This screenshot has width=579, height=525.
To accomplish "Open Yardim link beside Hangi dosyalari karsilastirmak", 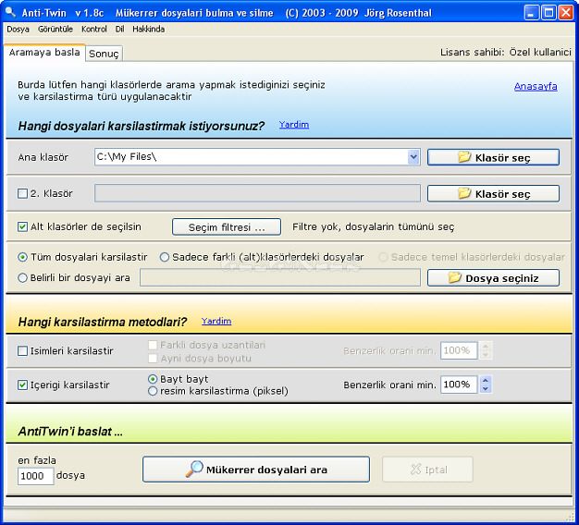I will tap(294, 125).
